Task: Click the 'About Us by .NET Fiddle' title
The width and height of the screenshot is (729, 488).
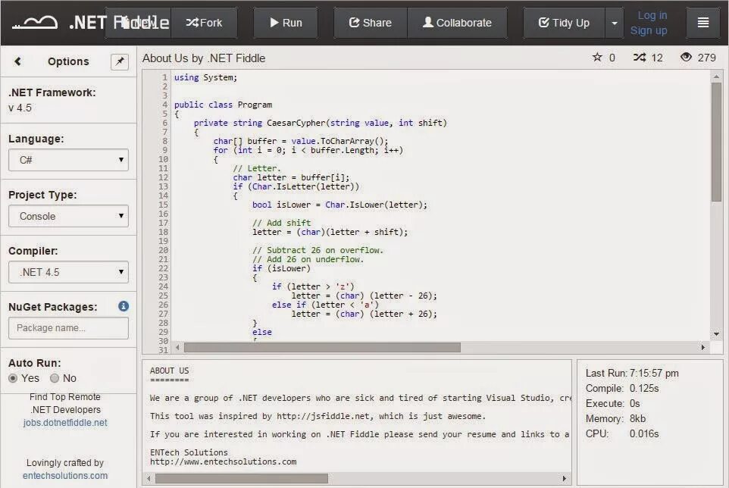Action: pos(204,58)
